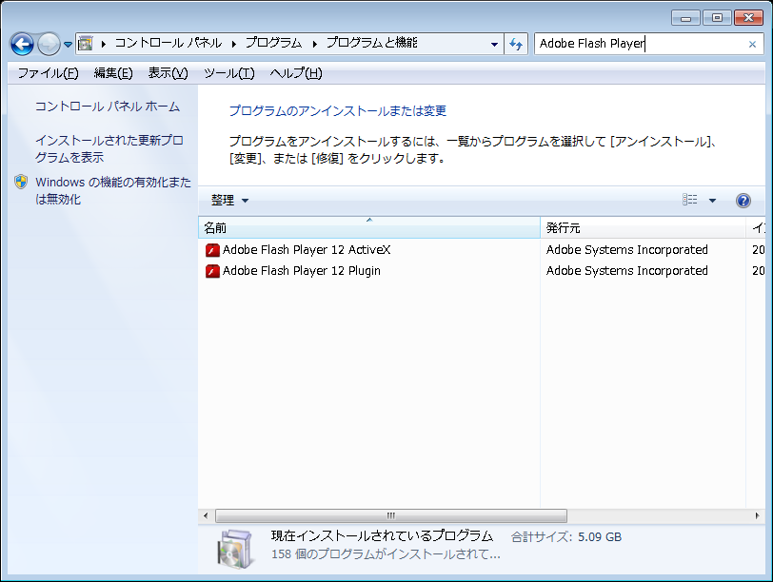
Task: Open the 編集(E) menu
Action: point(113,73)
